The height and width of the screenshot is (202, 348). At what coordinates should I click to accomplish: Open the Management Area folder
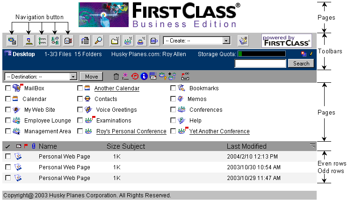(48, 131)
